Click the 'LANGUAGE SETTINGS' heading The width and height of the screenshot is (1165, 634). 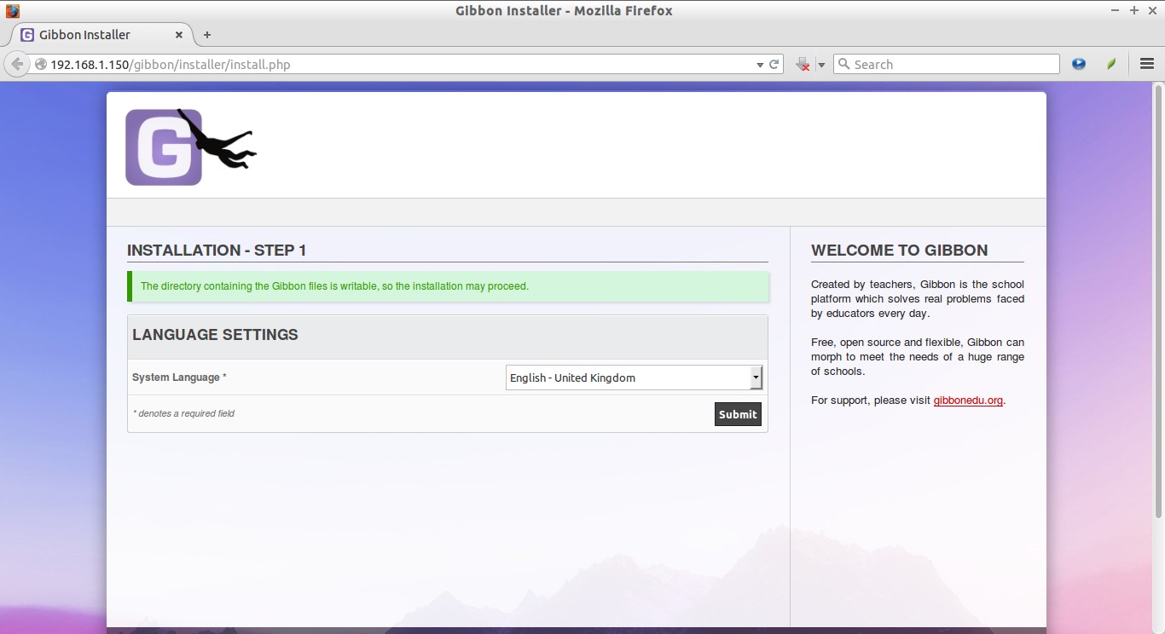pos(215,335)
